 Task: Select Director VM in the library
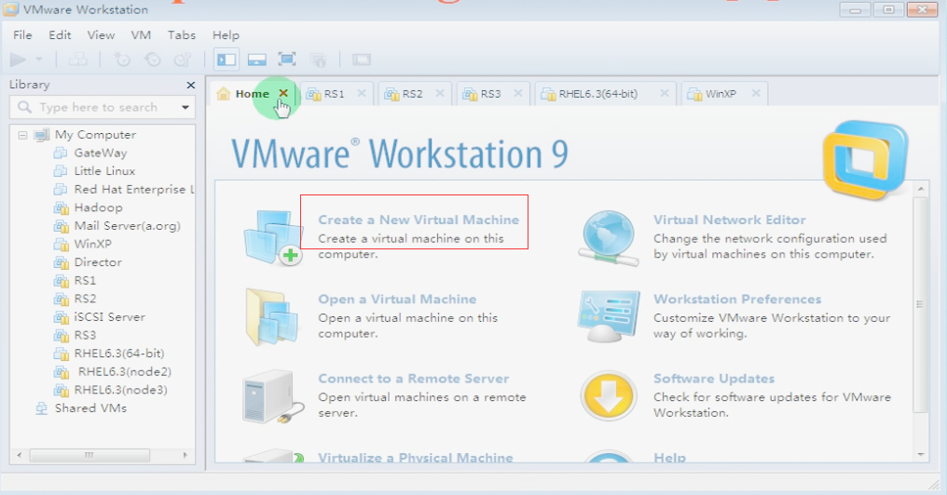pos(98,262)
